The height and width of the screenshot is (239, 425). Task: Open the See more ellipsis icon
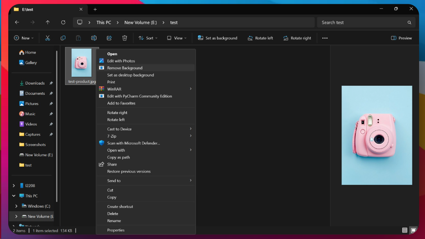tap(325, 38)
